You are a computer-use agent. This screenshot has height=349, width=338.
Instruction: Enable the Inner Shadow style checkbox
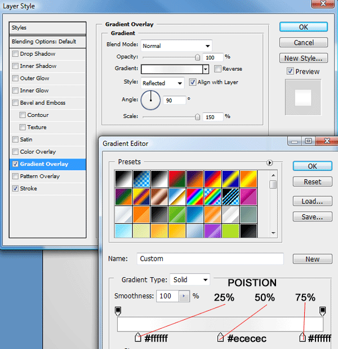click(x=15, y=66)
